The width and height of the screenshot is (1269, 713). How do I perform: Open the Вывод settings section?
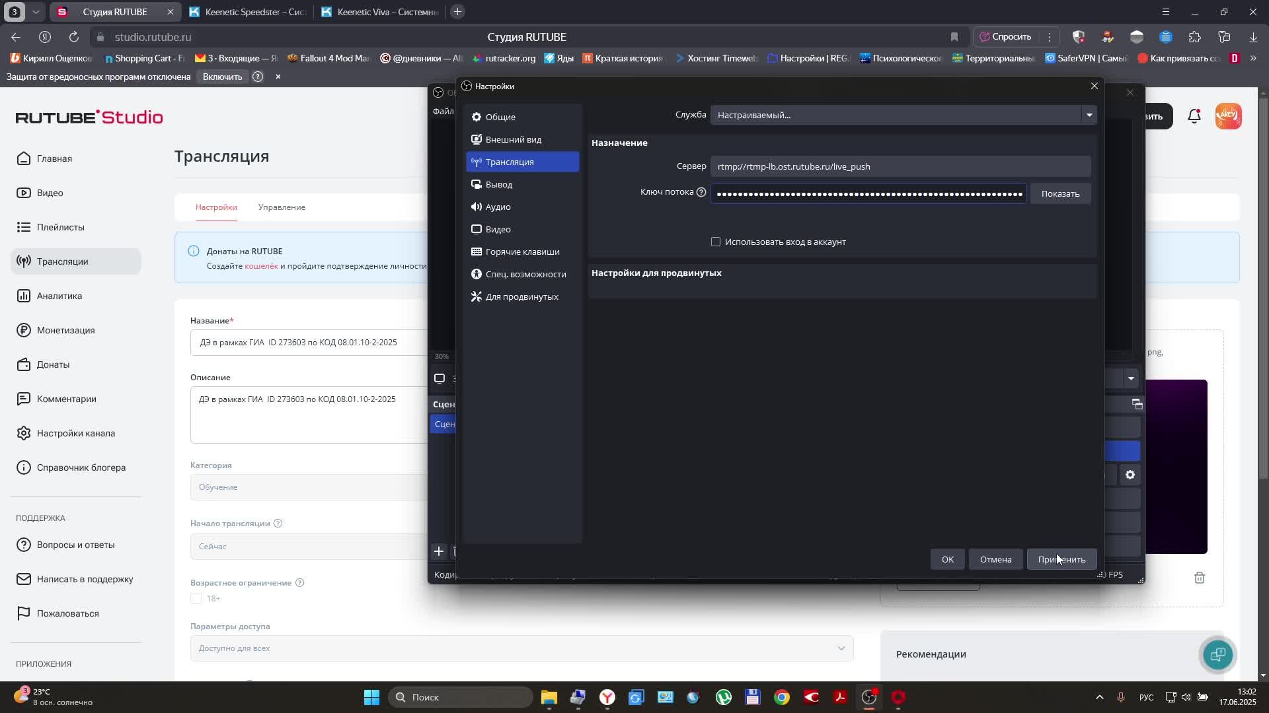click(x=522, y=184)
